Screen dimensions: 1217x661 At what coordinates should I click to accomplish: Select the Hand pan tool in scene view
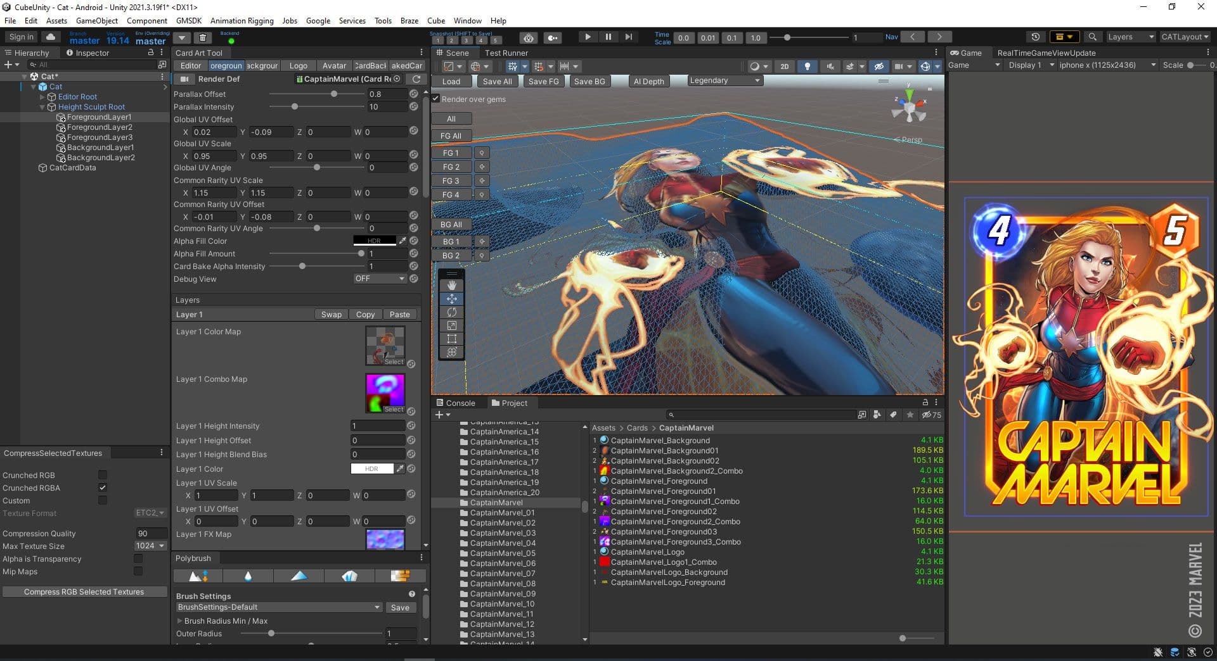click(451, 285)
